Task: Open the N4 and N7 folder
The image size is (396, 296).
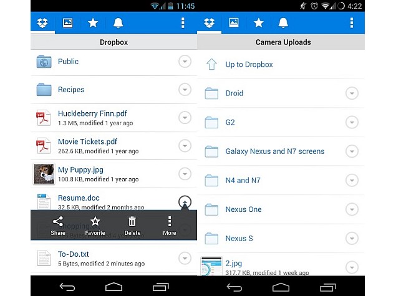Action: tap(281, 181)
